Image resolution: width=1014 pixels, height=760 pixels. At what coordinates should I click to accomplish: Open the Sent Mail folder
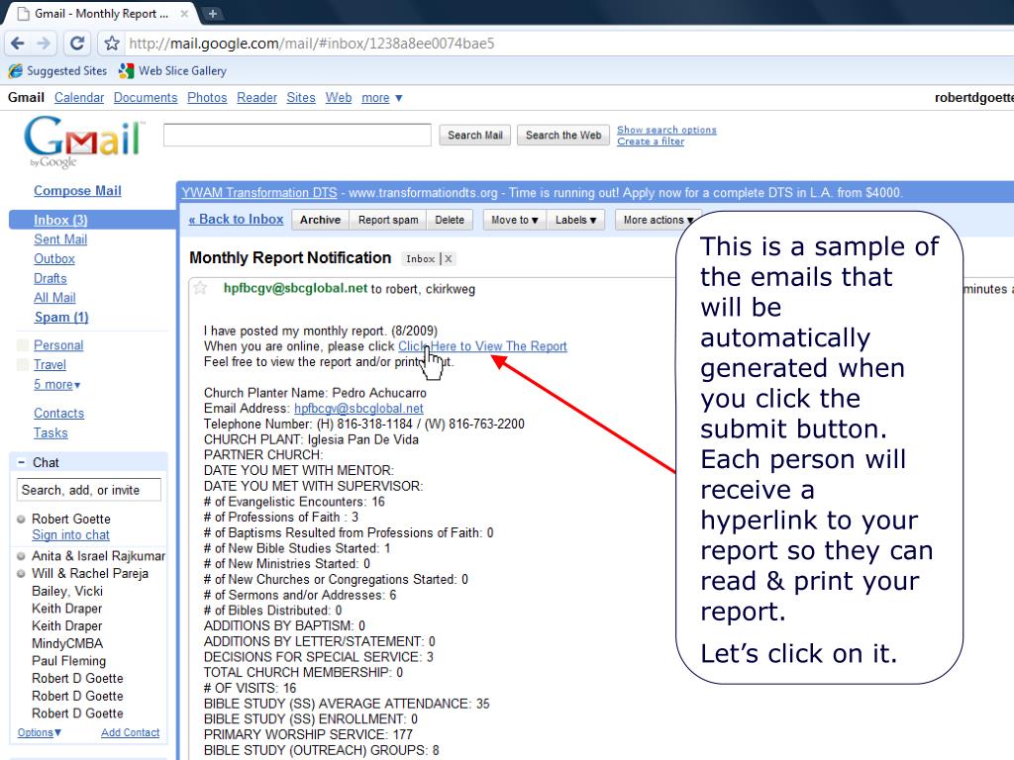(60, 239)
